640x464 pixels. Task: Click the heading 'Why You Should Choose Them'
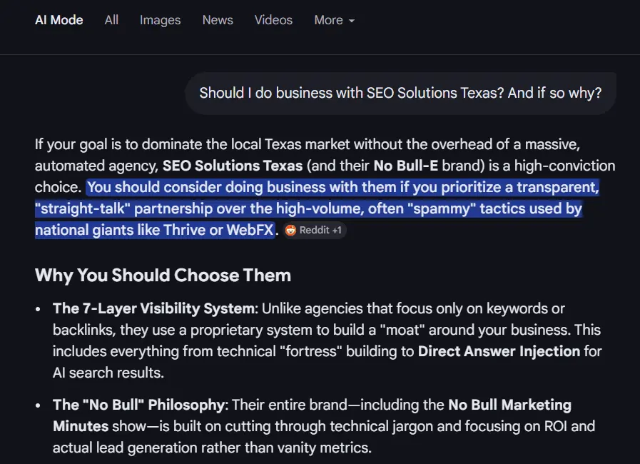(x=163, y=276)
